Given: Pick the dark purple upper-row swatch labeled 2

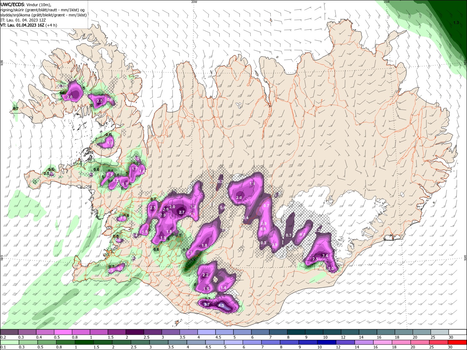Looking at the screenshot, I should pos(135,332).
